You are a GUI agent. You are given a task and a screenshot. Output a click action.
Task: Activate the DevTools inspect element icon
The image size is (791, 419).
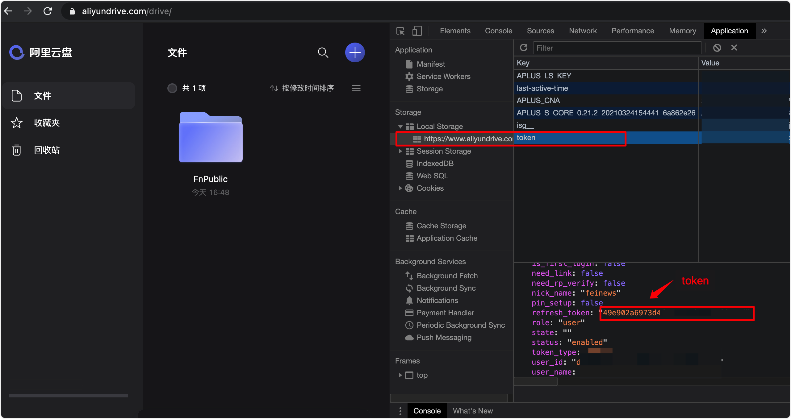pos(400,31)
